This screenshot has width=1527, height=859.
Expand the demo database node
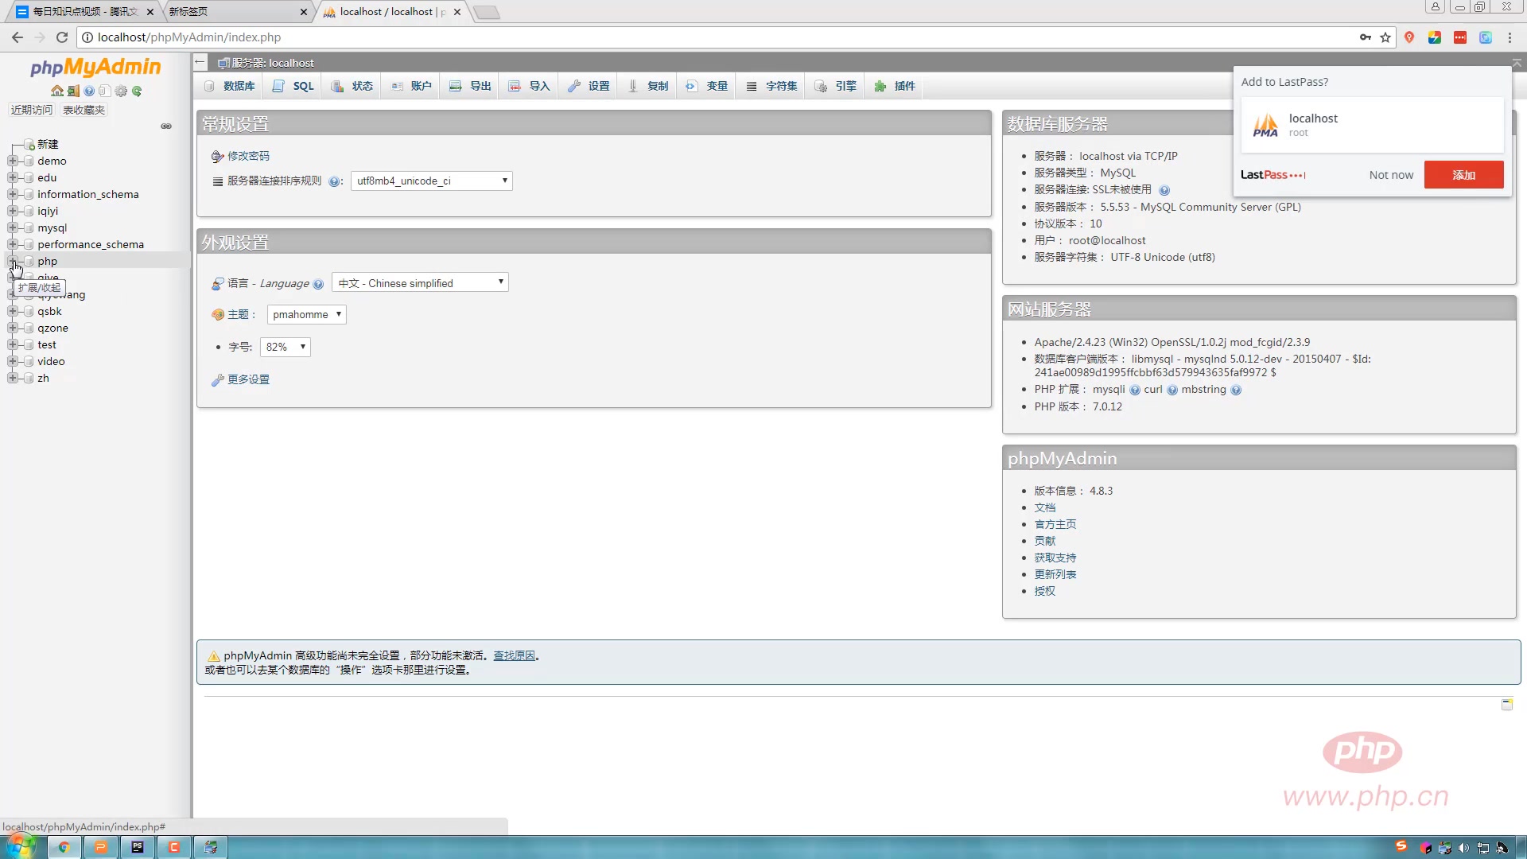point(13,161)
